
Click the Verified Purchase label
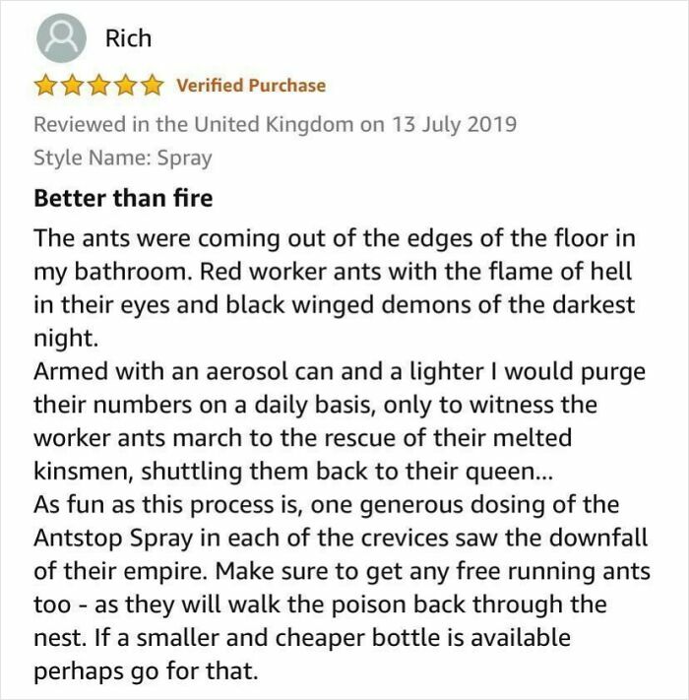tap(250, 86)
